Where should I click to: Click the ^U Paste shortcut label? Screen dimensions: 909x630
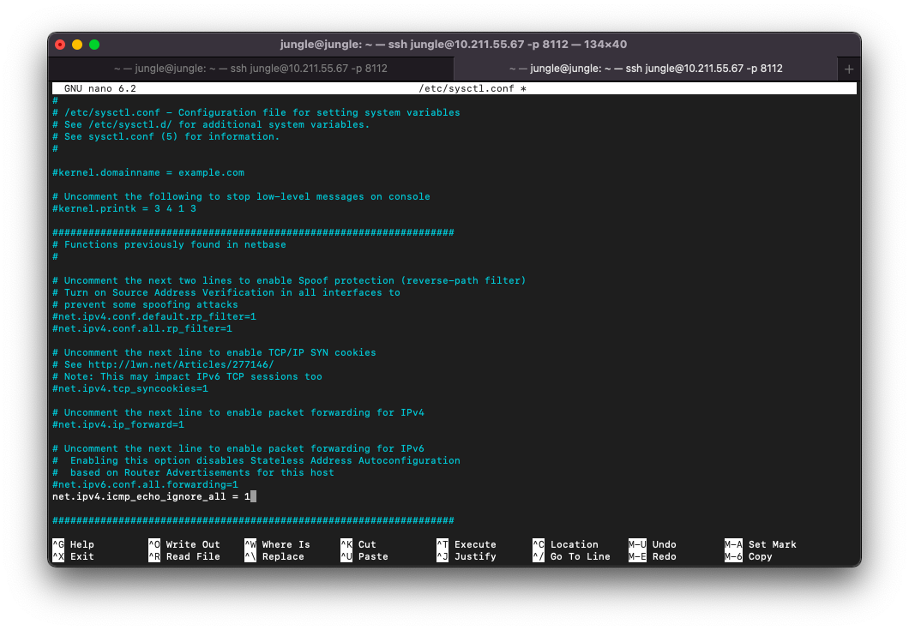tap(364, 556)
